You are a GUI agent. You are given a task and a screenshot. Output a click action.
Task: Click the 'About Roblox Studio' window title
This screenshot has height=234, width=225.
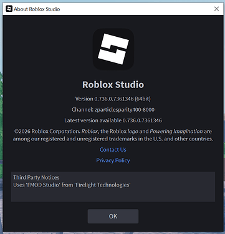pos(37,9)
